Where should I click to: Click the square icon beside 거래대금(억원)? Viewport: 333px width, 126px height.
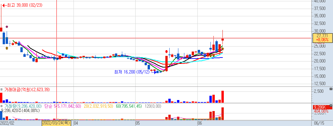[x=2, y=89]
